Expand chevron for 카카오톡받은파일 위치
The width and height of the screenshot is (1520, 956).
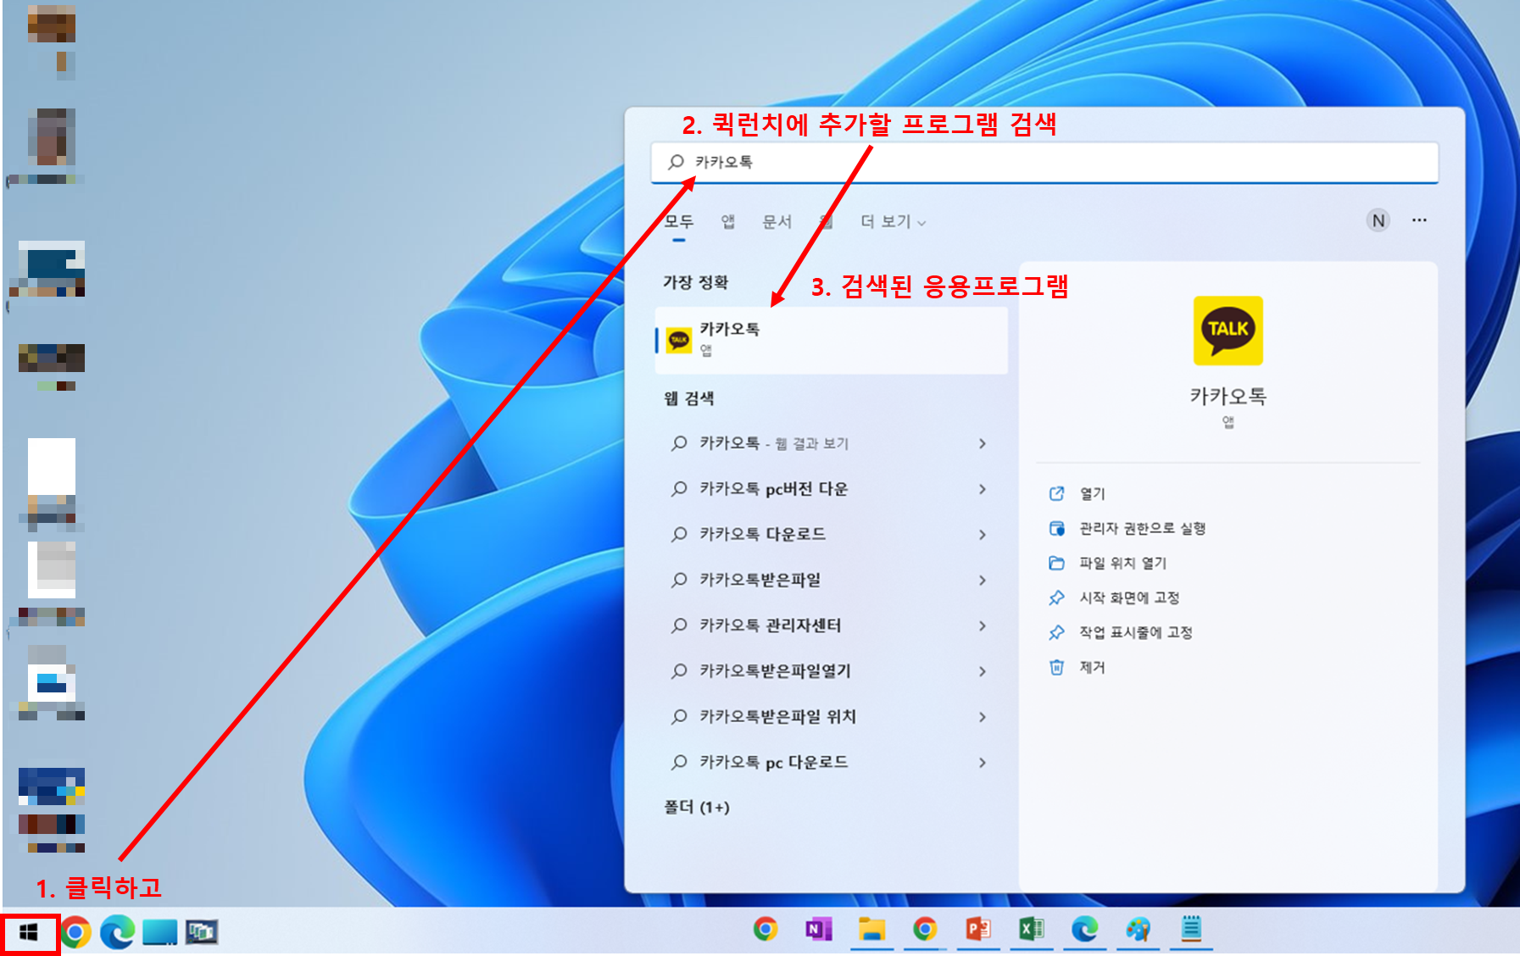click(983, 717)
